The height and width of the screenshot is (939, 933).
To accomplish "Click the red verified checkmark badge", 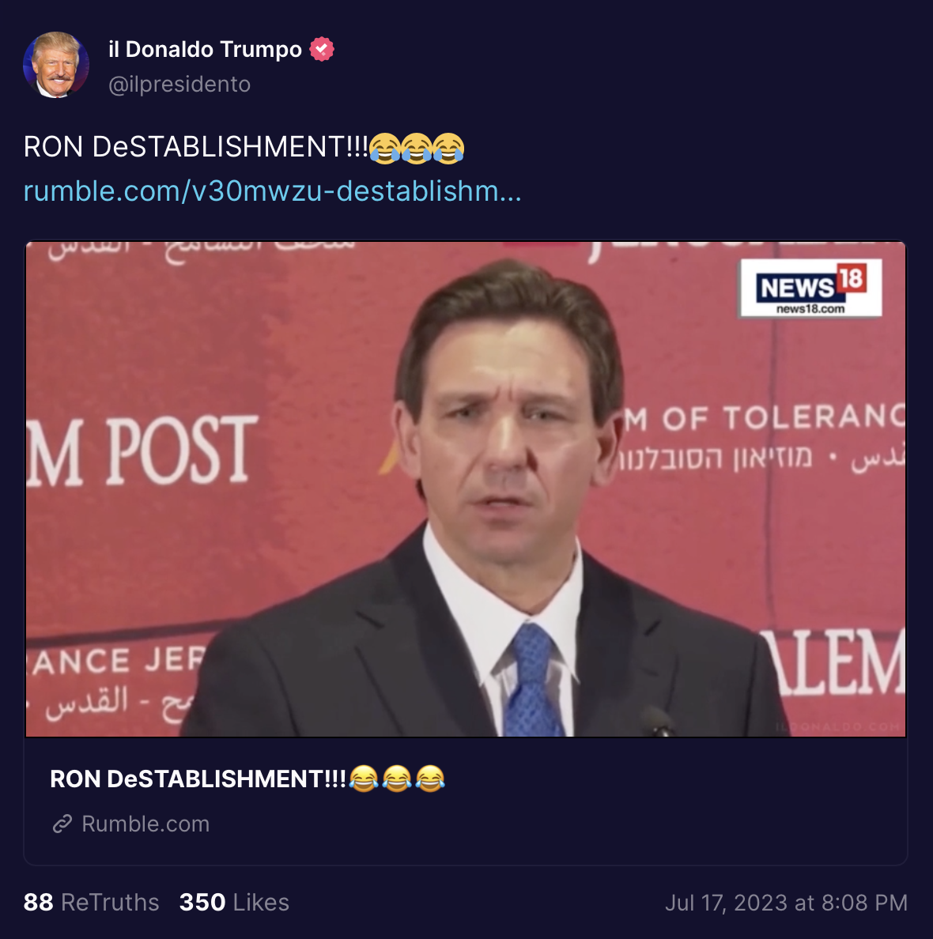I will 322,49.
